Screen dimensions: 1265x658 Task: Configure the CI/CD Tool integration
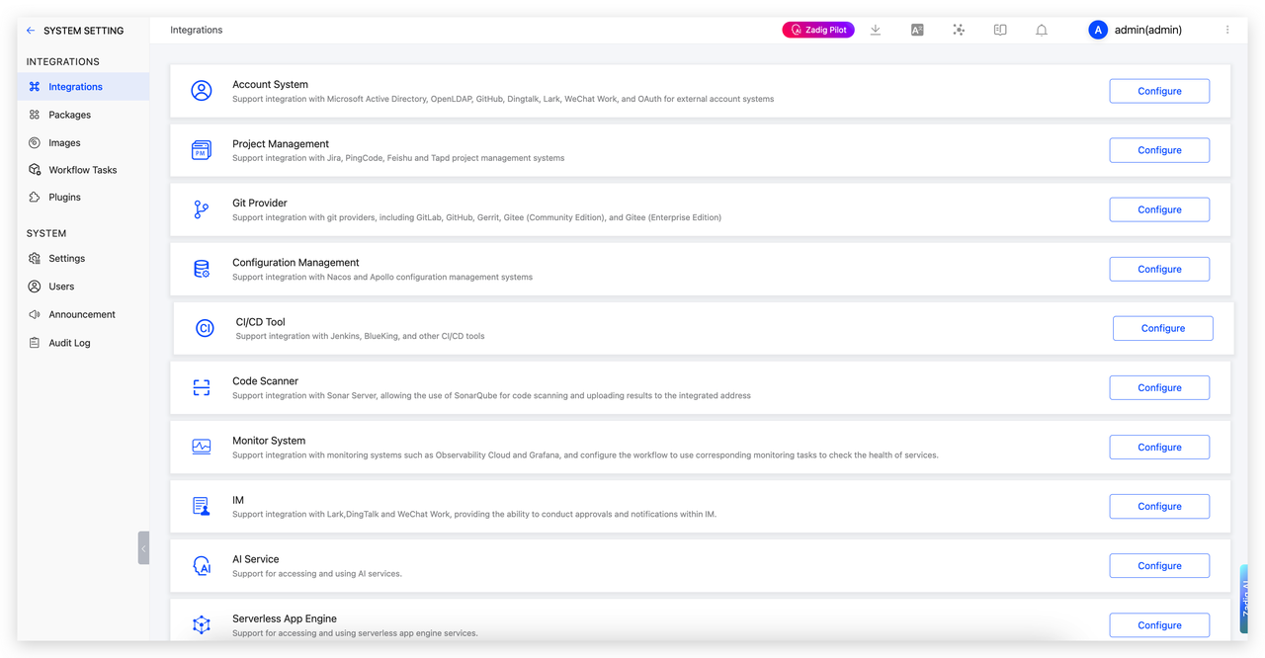tap(1162, 328)
